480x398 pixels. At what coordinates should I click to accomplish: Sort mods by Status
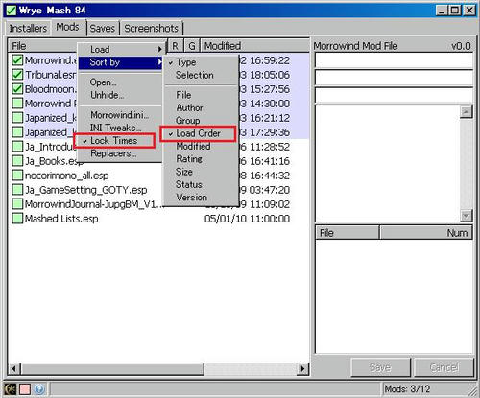[201, 184]
